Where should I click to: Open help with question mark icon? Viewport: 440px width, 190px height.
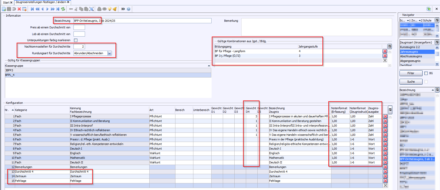129,9
